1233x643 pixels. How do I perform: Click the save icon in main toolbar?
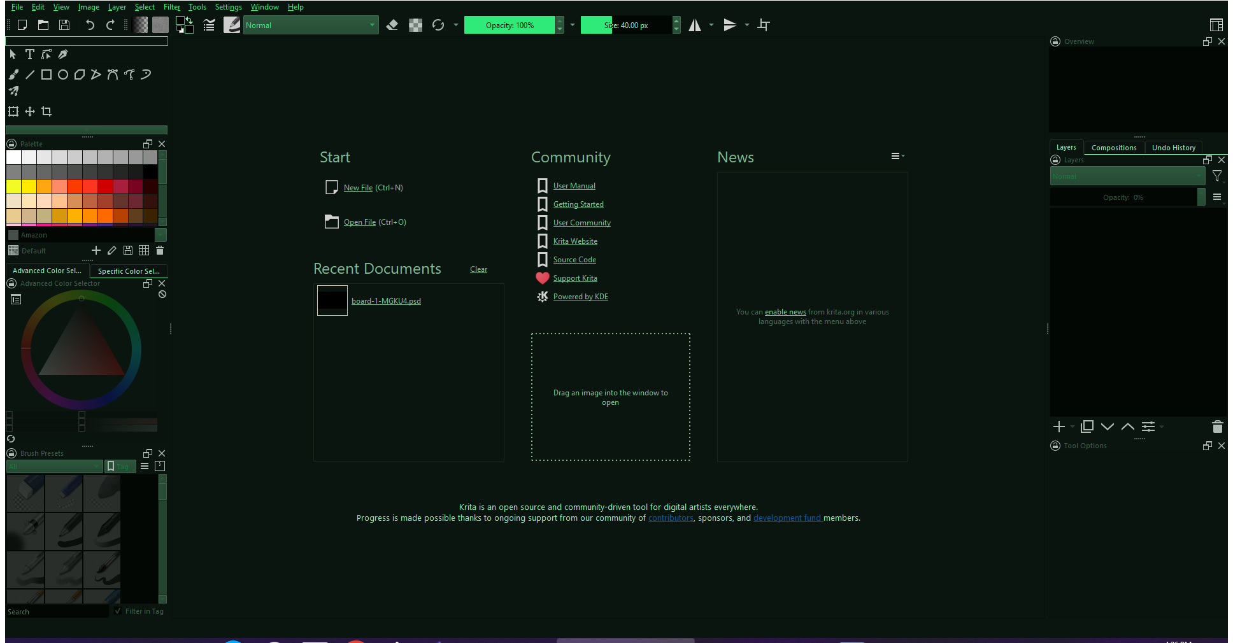pyautogui.click(x=64, y=25)
